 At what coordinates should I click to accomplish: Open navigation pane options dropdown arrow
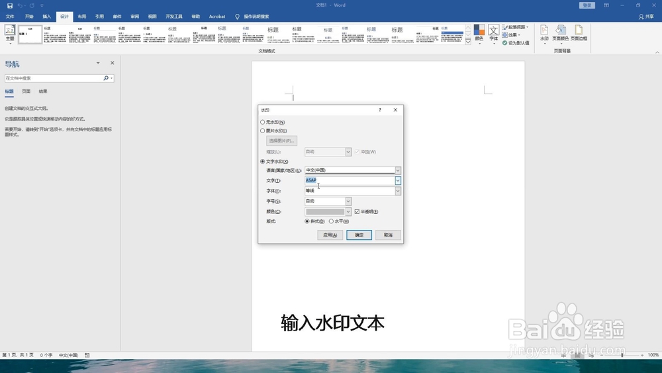[x=98, y=63]
